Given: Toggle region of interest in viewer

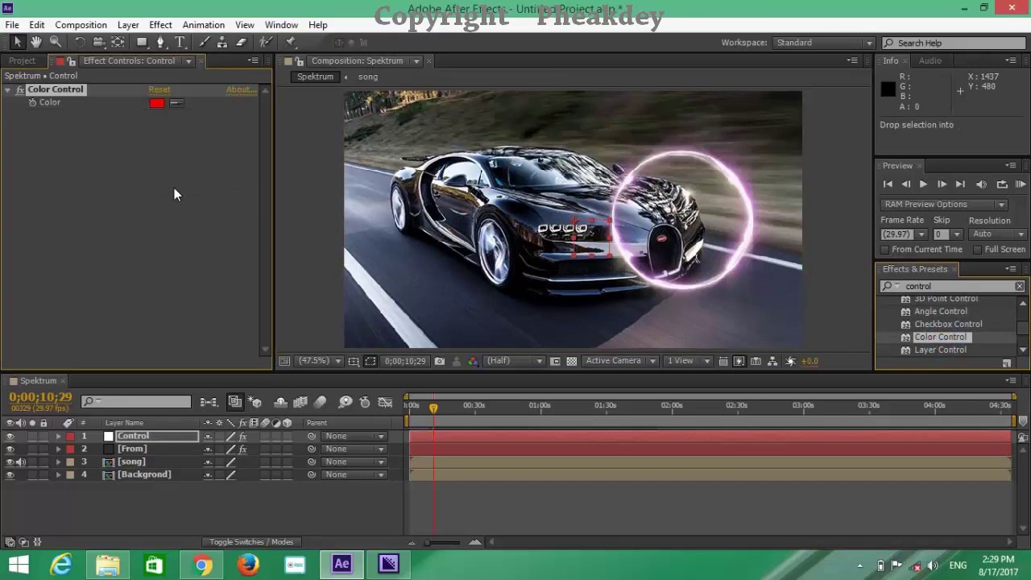Looking at the screenshot, I should point(555,361).
